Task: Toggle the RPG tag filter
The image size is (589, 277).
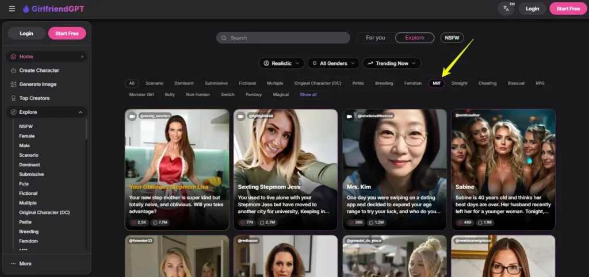Action: [x=540, y=83]
